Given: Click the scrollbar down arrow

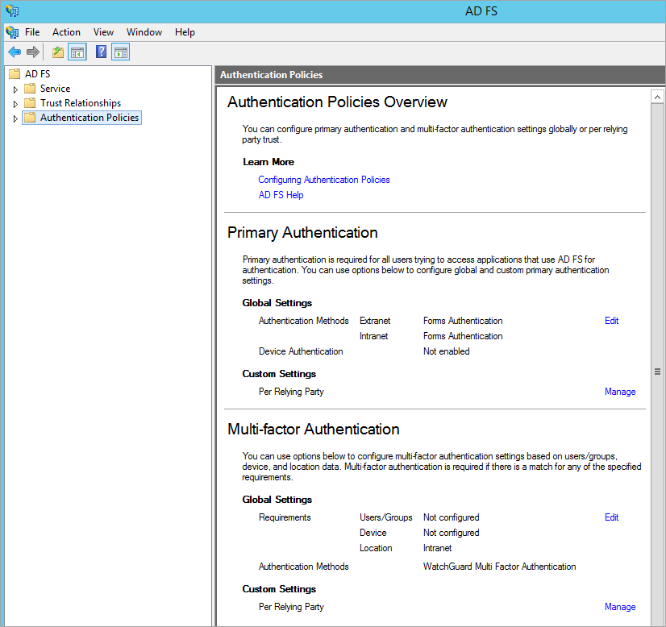Looking at the screenshot, I should point(657,621).
